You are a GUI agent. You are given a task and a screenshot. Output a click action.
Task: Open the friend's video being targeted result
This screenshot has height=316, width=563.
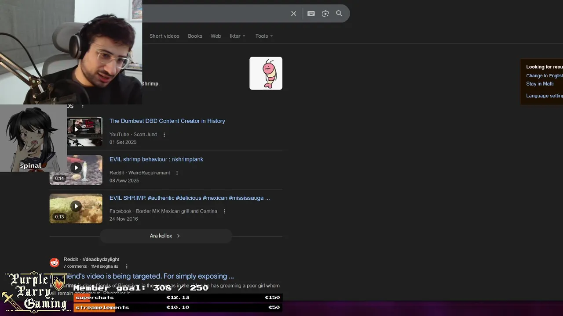pyautogui.click(x=150, y=276)
